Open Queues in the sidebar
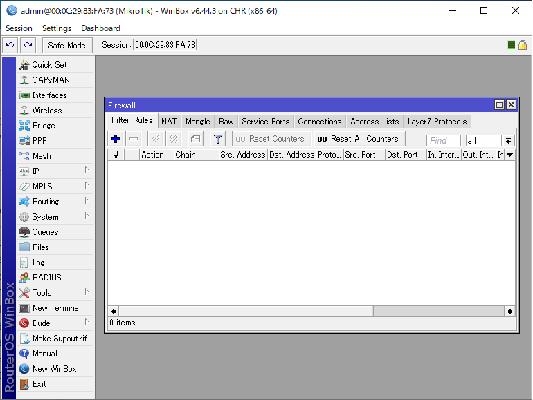Image resolution: width=533 pixels, height=400 pixels. [55, 232]
